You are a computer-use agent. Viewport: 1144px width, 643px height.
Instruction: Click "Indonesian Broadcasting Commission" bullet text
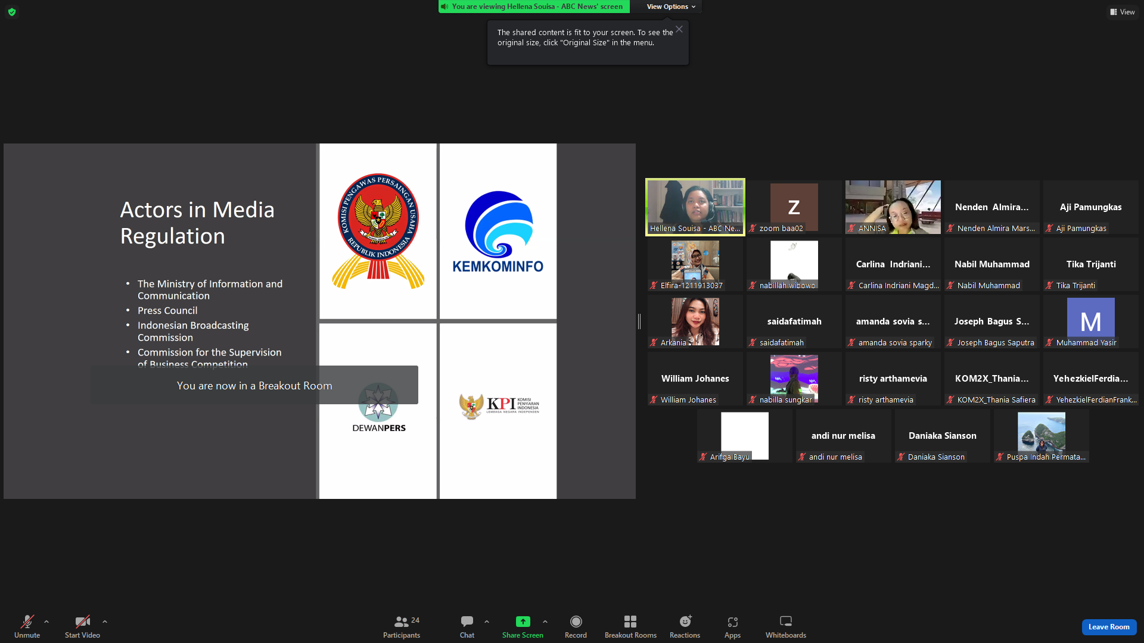(193, 332)
